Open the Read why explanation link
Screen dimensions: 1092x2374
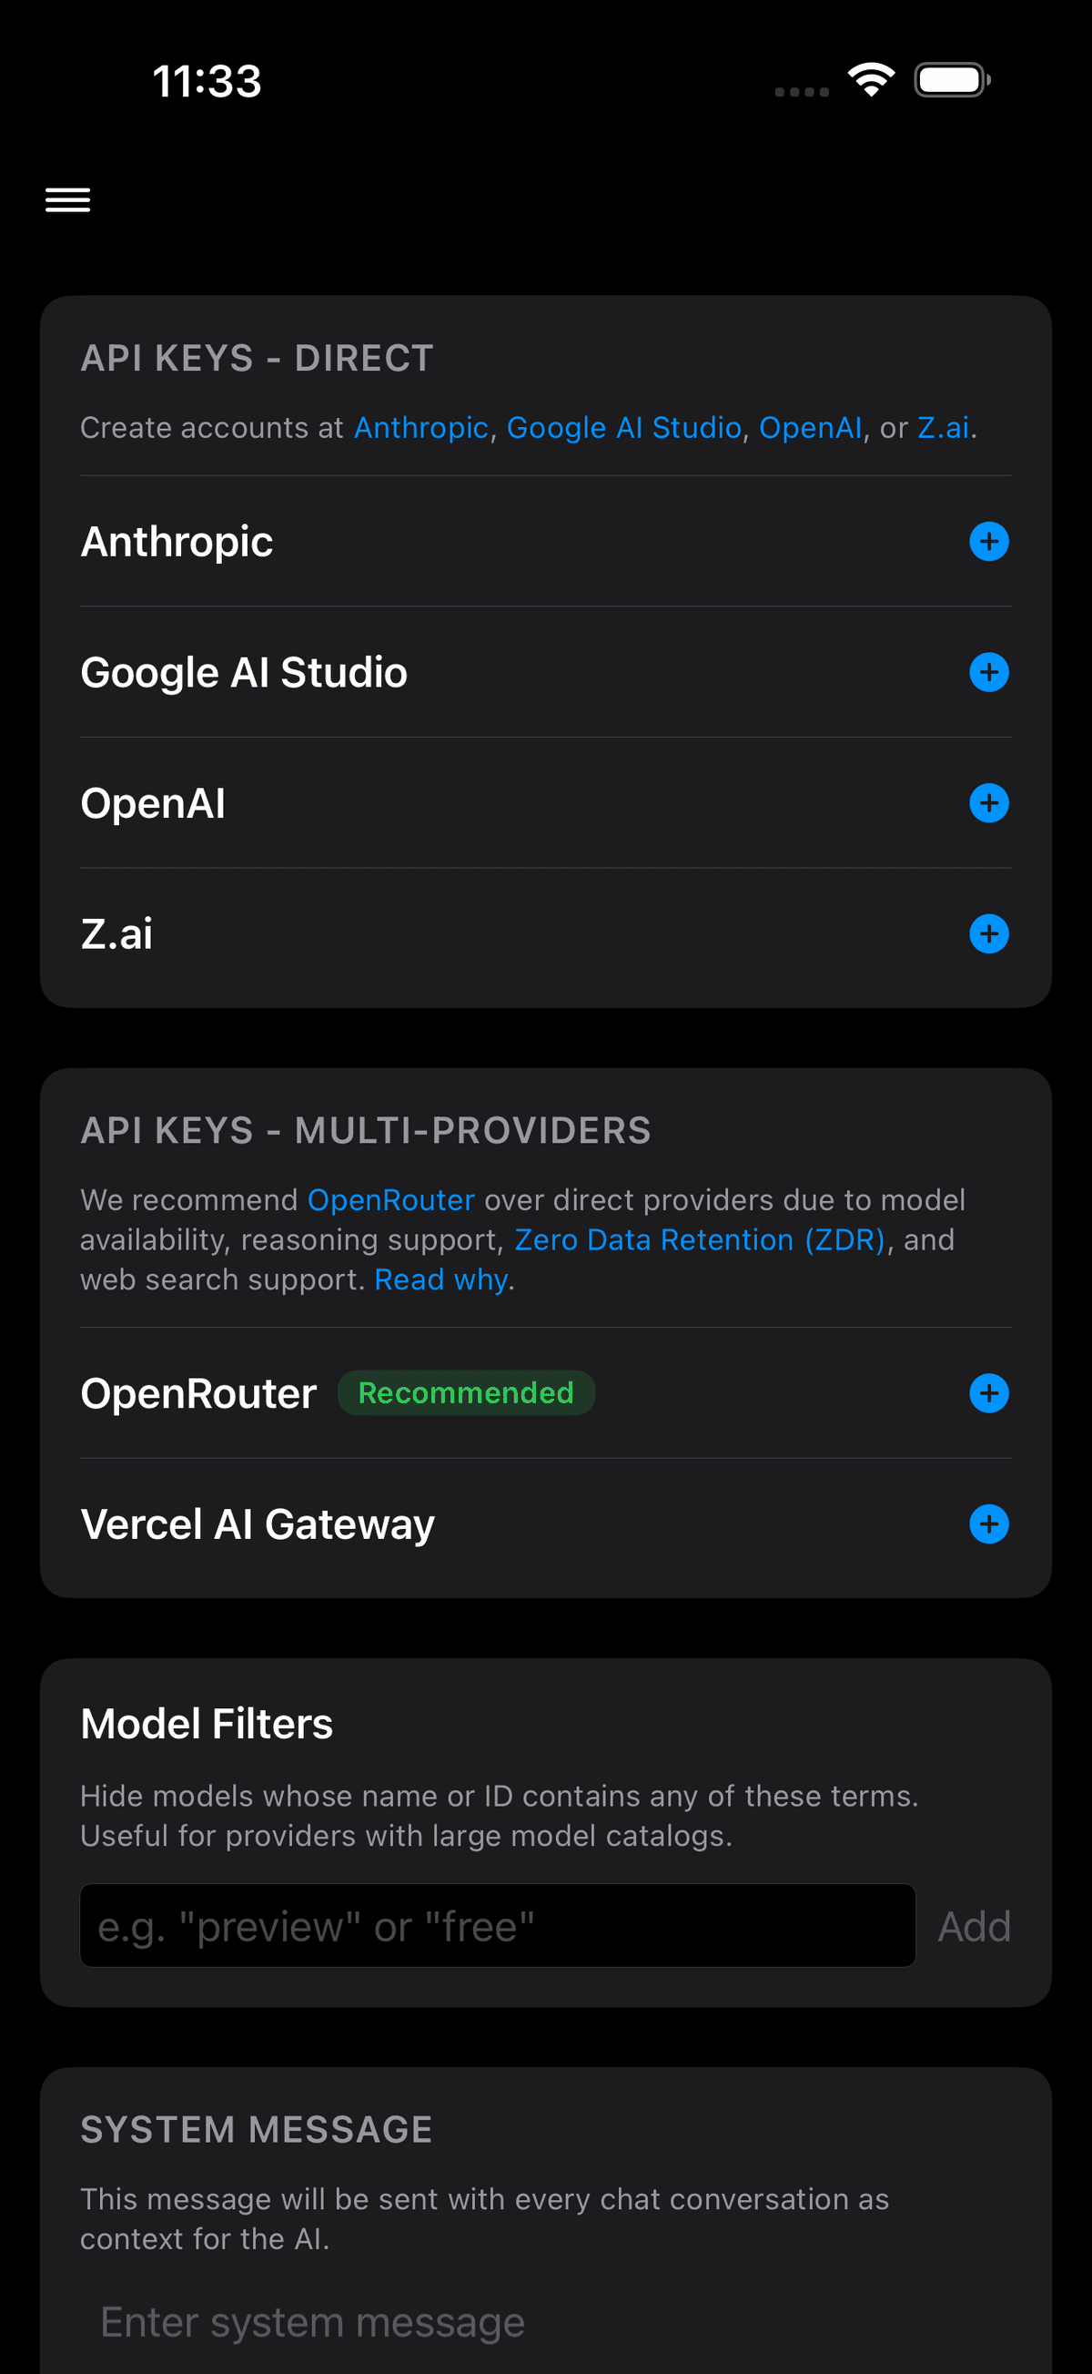tap(441, 1279)
